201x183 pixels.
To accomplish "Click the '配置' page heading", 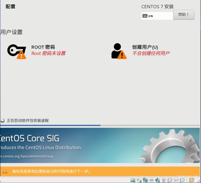I will point(11,7).
